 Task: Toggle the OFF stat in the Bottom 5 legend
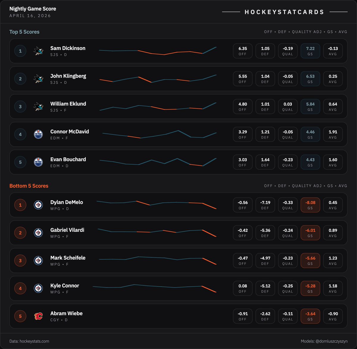click(x=268, y=185)
